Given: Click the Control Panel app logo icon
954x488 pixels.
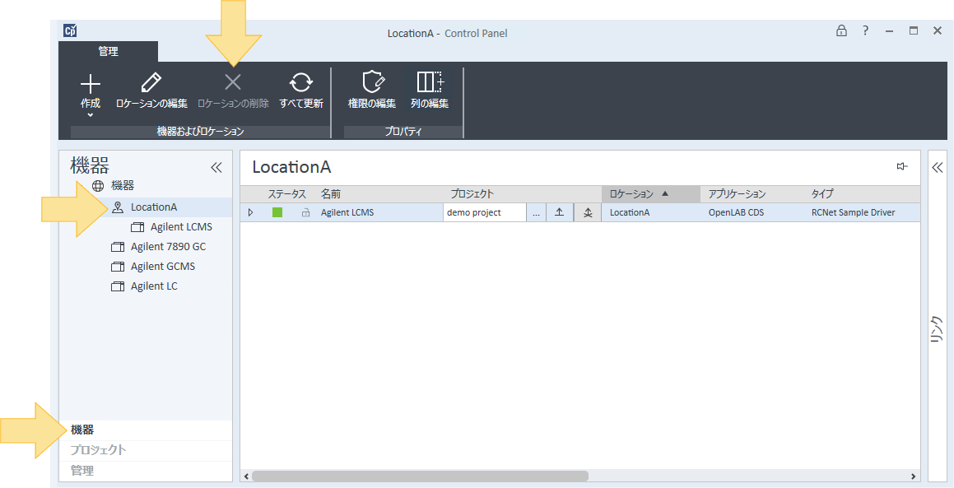Looking at the screenshot, I should [x=70, y=30].
